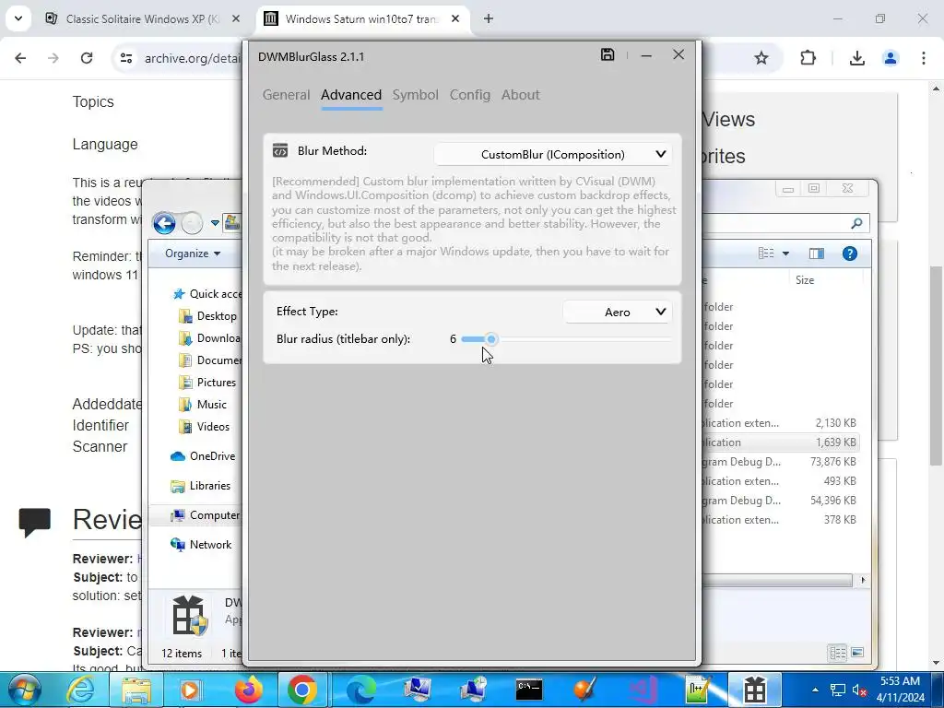Viewport: 944px width, 708px height.
Task: Toggle the Explorer preview pane icon
Action: [817, 254]
